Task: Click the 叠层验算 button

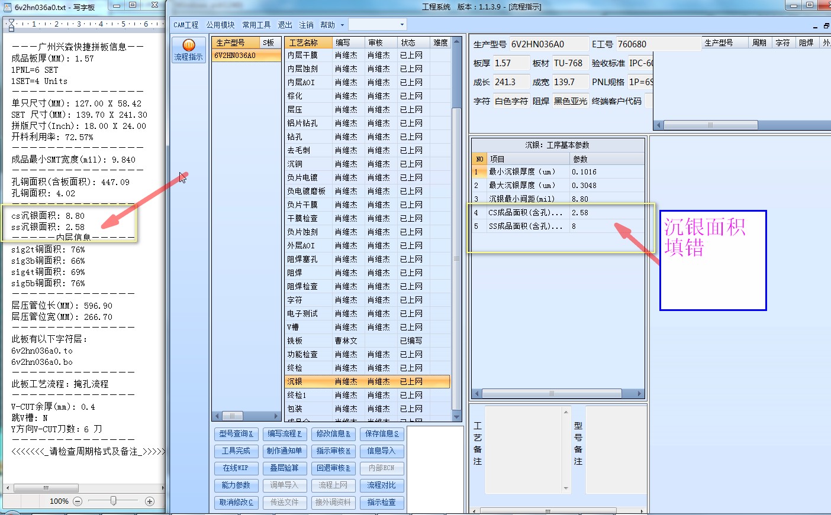Action: coord(284,468)
